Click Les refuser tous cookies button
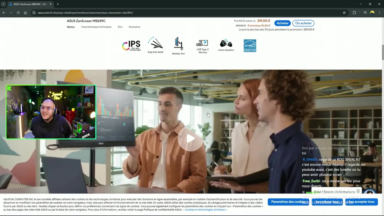This screenshot has width=384, height=216. [x=327, y=202]
